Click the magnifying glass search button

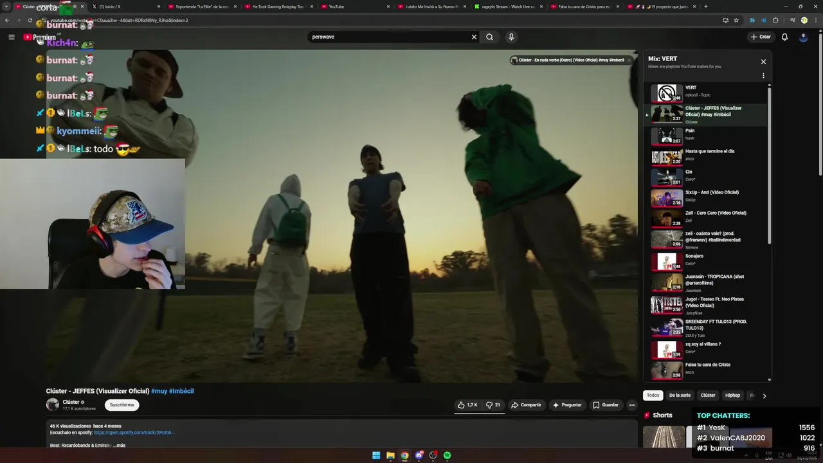(x=489, y=37)
